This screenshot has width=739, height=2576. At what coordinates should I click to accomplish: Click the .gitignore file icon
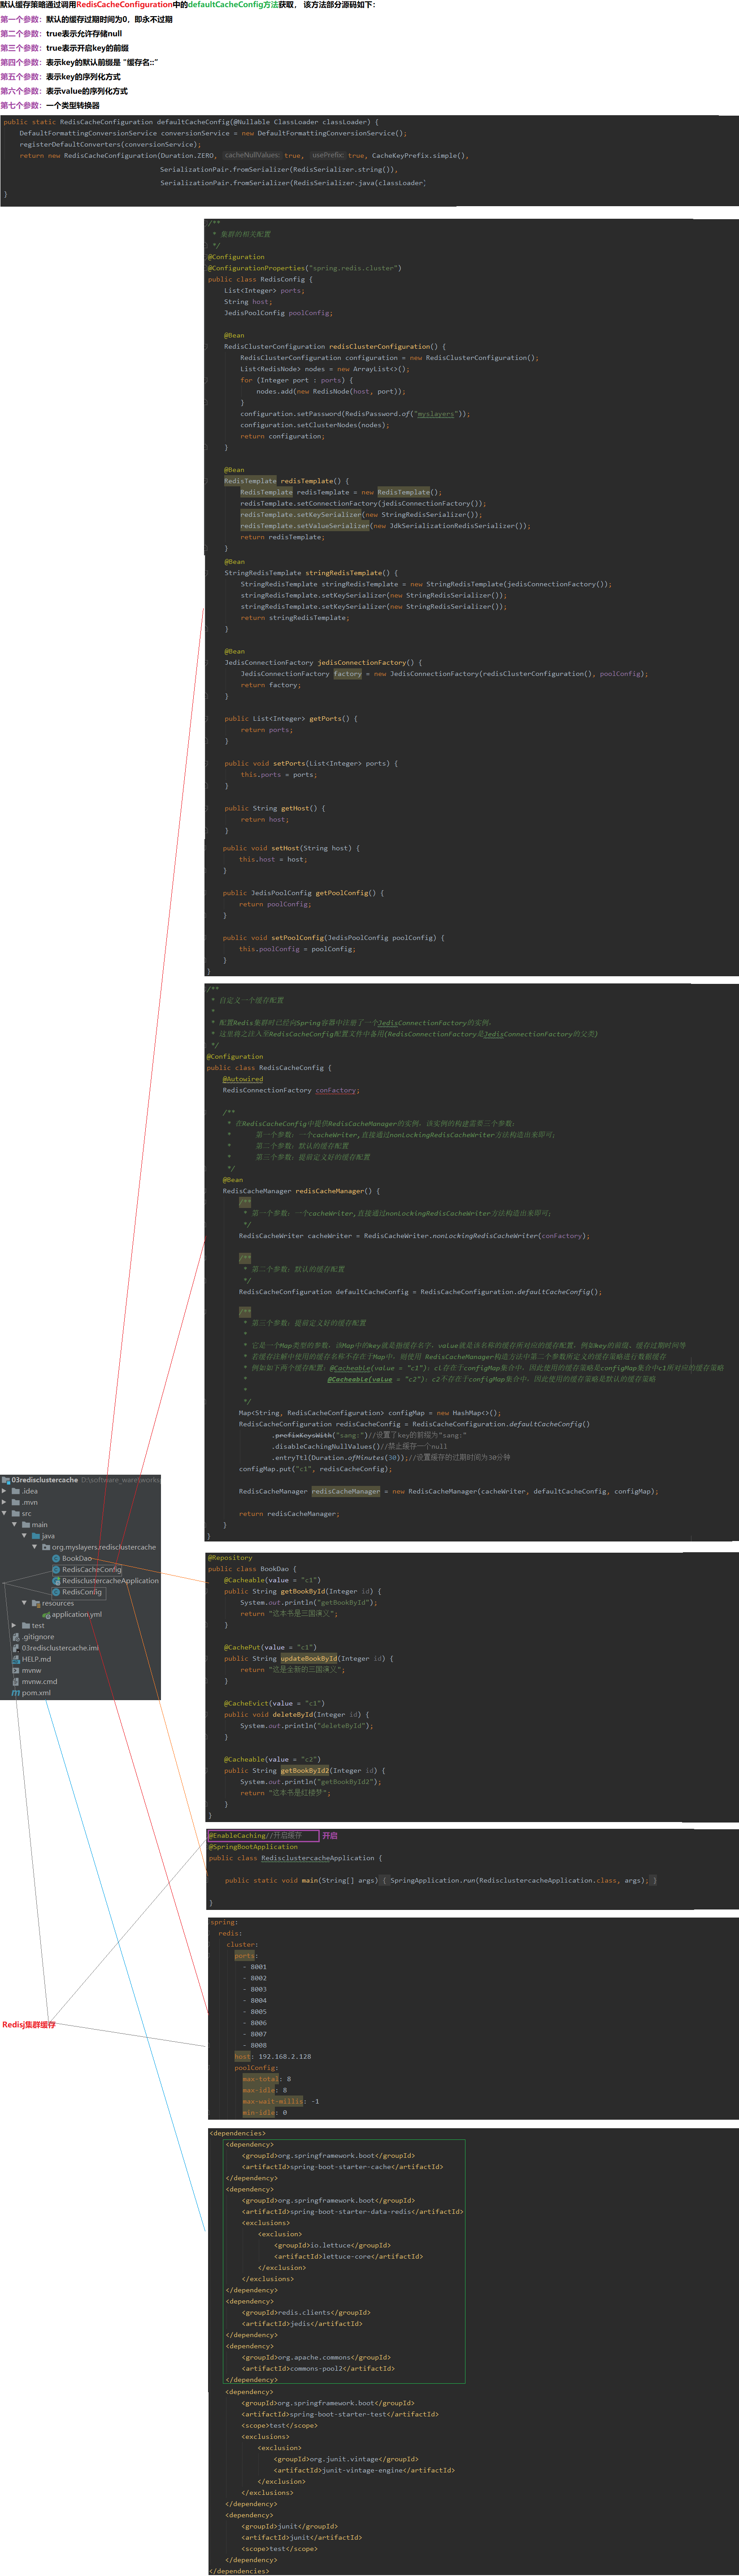click(x=16, y=1637)
